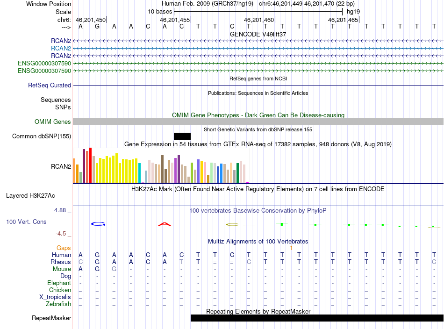Click the G base in the chr6 sequence row

coord(97,27)
